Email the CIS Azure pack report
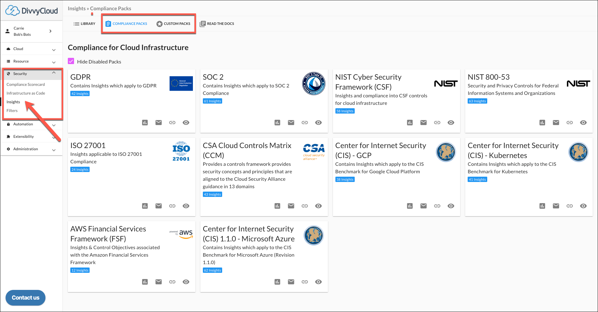The image size is (598, 312). (x=291, y=282)
